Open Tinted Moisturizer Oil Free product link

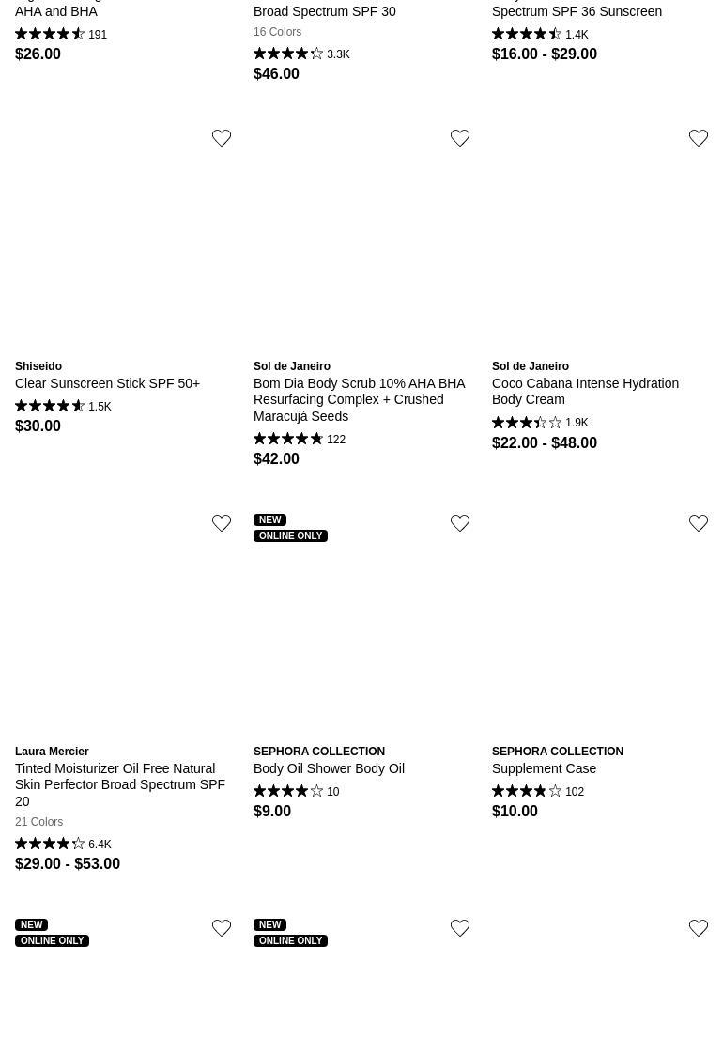point(120,784)
